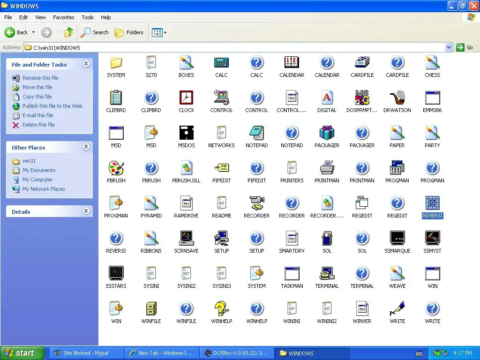Select the PACKAGER gift box icon
Image resolution: width=480 pixels, height=360 pixels.
327,133
